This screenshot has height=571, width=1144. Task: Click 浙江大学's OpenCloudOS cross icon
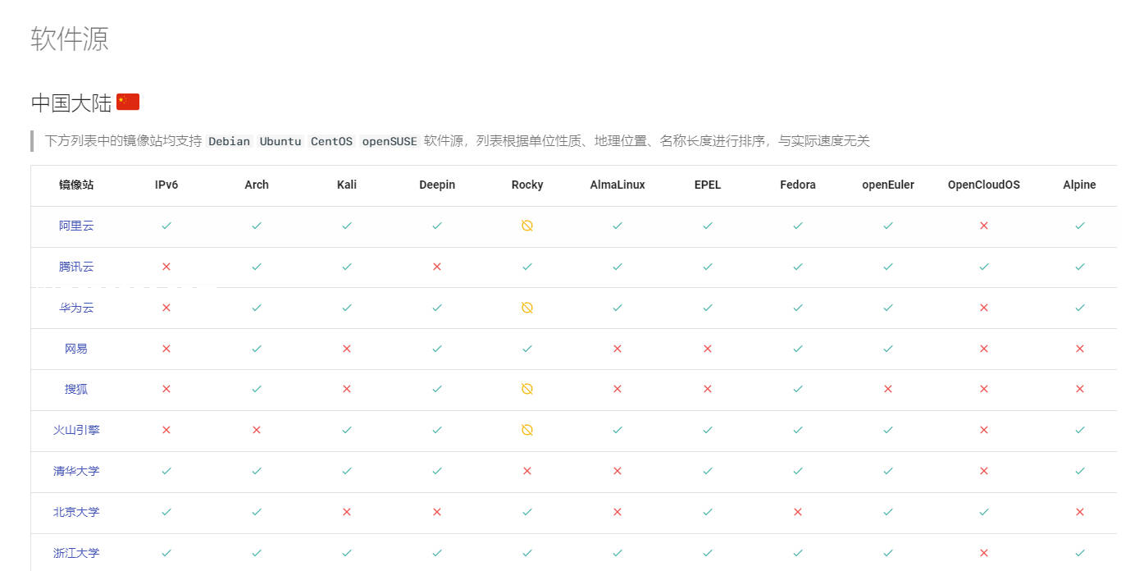pos(984,553)
